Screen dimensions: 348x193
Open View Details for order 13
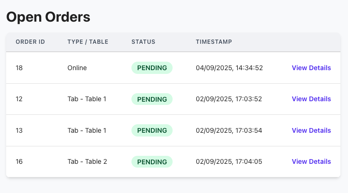(311, 130)
